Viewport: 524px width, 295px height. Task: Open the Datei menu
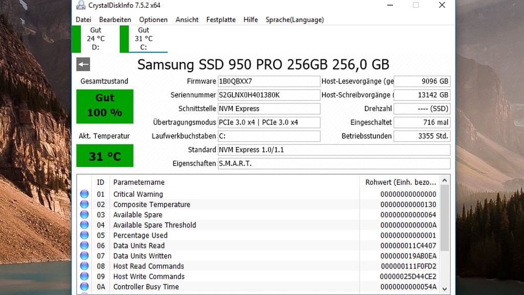83,20
